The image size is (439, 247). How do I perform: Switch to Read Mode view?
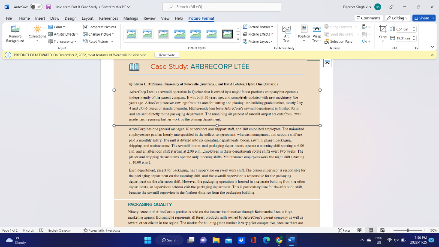point(360,230)
